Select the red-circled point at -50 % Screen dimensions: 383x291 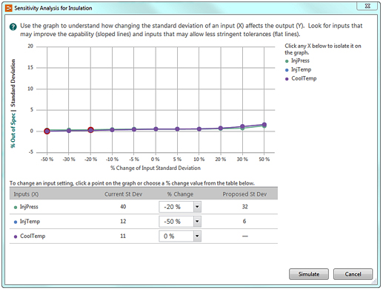pyautogui.click(x=47, y=131)
